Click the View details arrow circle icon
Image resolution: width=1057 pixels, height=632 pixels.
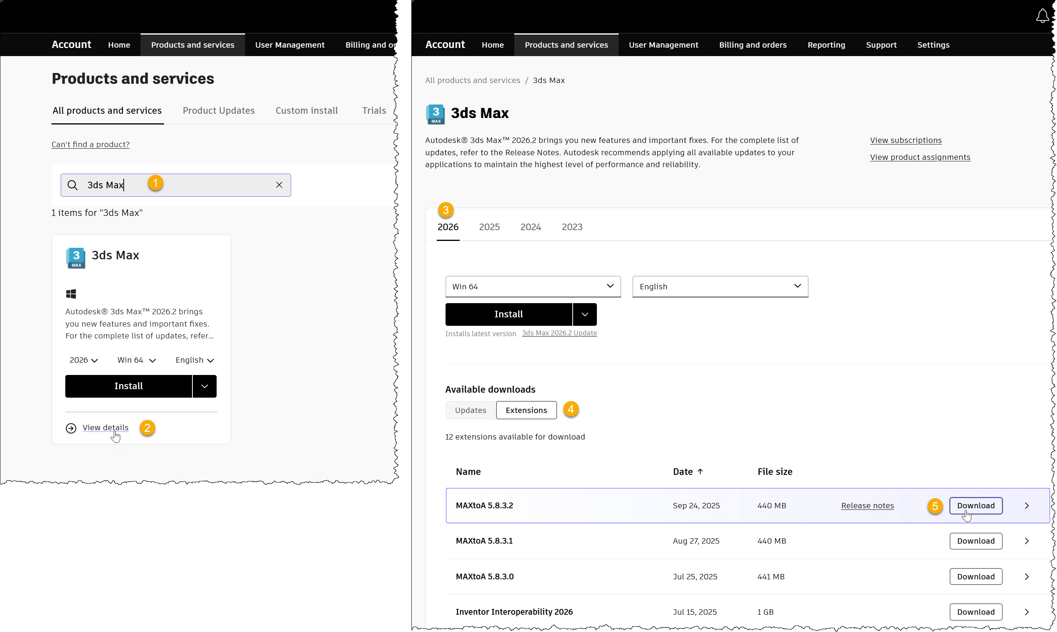coord(71,428)
